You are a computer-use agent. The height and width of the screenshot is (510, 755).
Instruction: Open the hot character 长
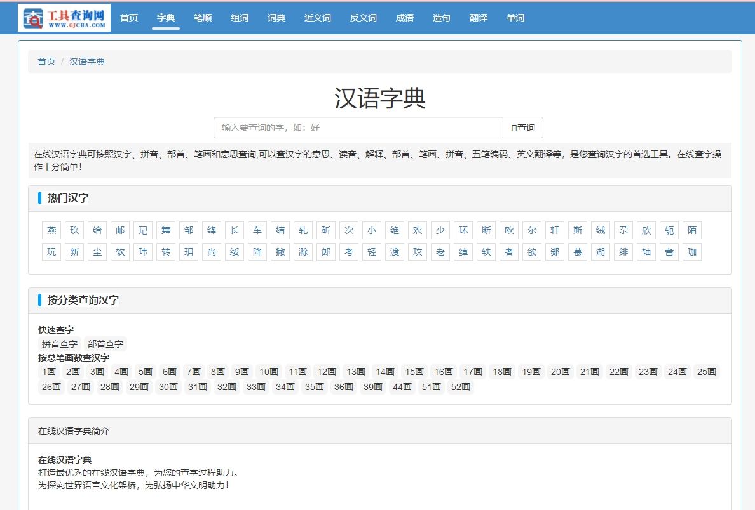(x=235, y=230)
